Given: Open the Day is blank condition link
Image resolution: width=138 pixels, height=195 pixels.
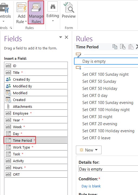Looking at the screenshot, I should click(91, 186).
